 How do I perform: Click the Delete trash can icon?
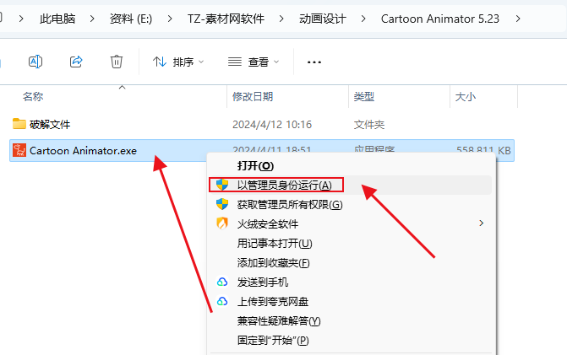coord(117,62)
